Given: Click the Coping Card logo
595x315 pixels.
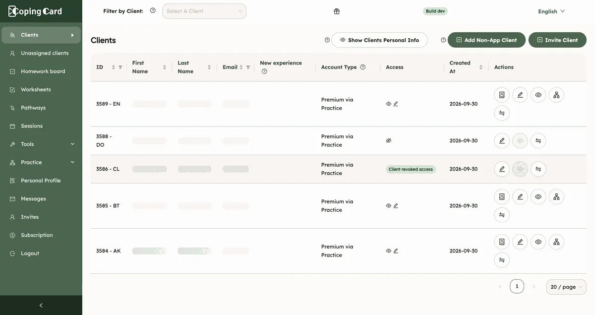Looking at the screenshot, I should tap(35, 11).
